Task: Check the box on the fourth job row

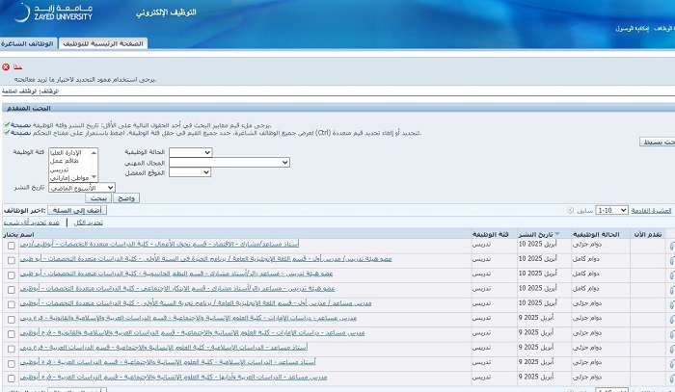Action: (11, 289)
